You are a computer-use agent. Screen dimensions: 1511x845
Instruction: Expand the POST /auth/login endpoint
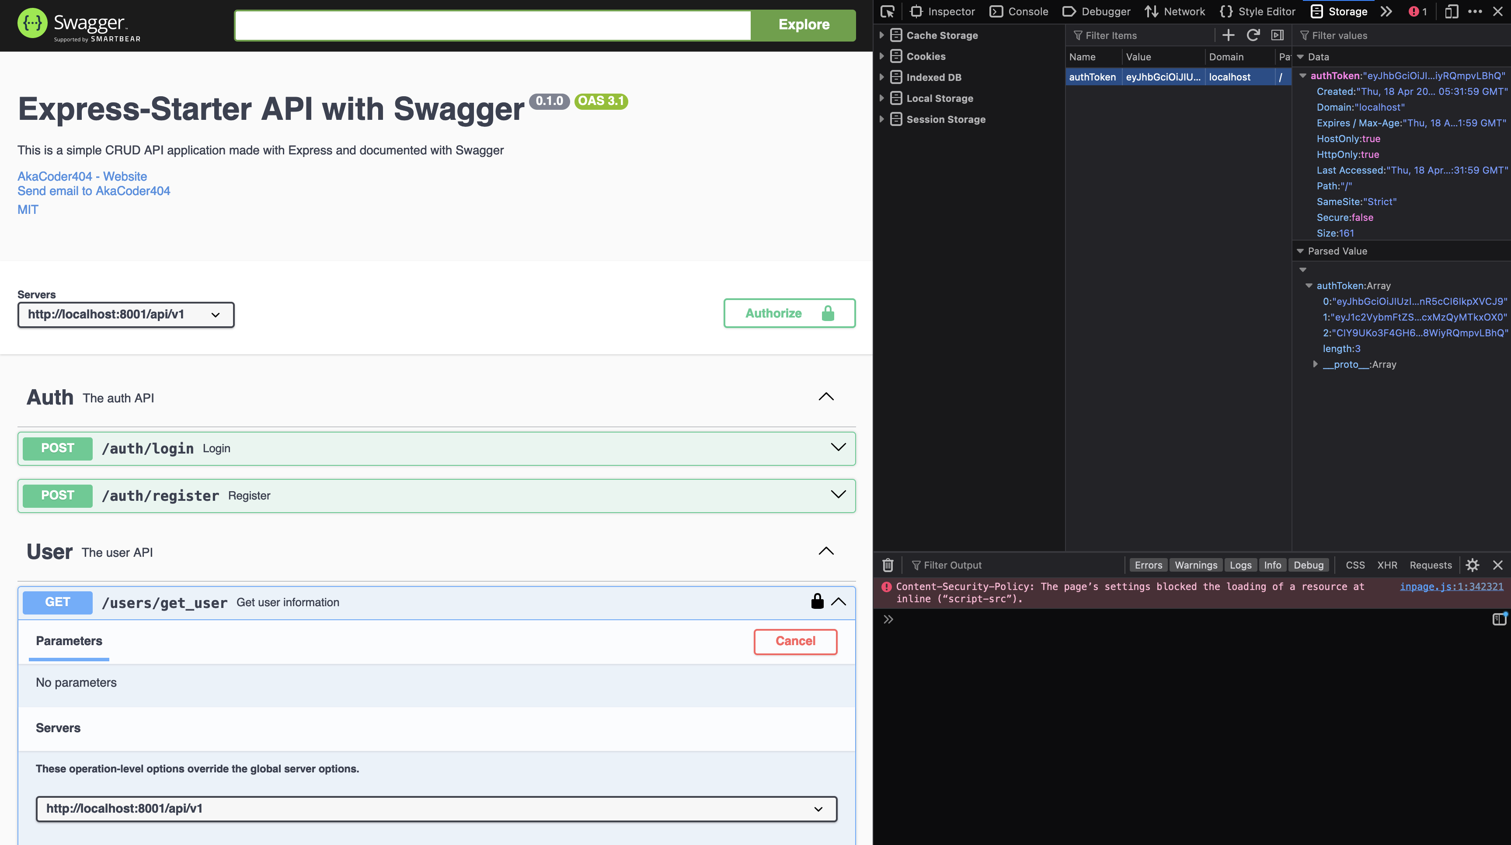click(436, 448)
